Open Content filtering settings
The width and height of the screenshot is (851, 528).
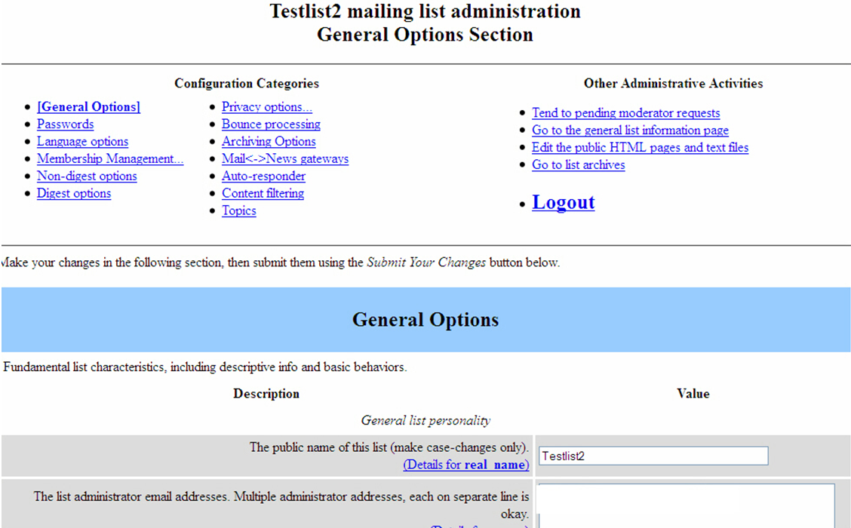(263, 194)
